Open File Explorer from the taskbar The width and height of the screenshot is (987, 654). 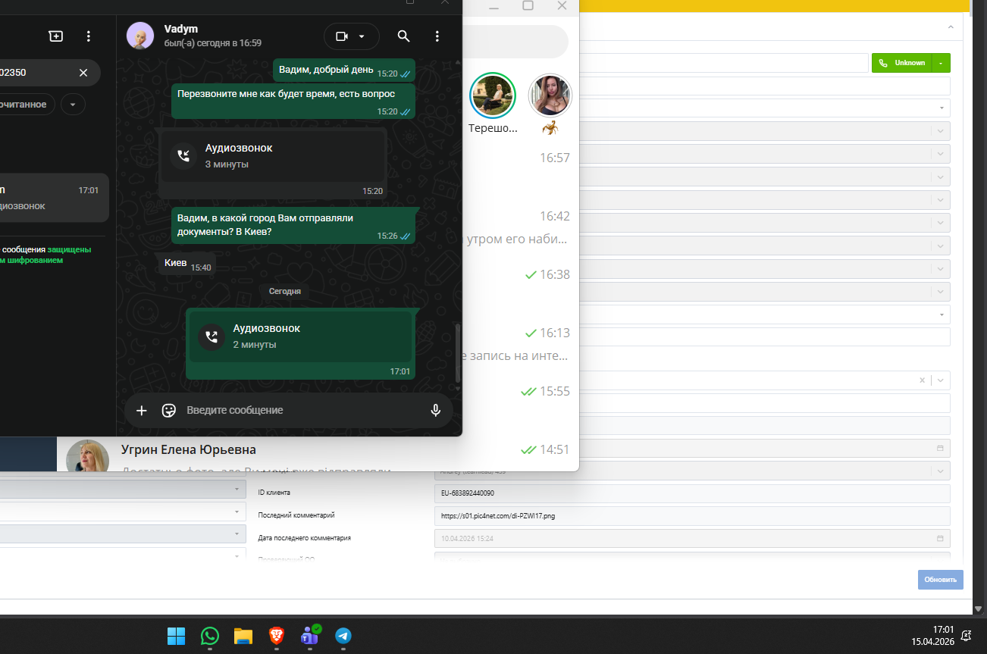coord(243,636)
